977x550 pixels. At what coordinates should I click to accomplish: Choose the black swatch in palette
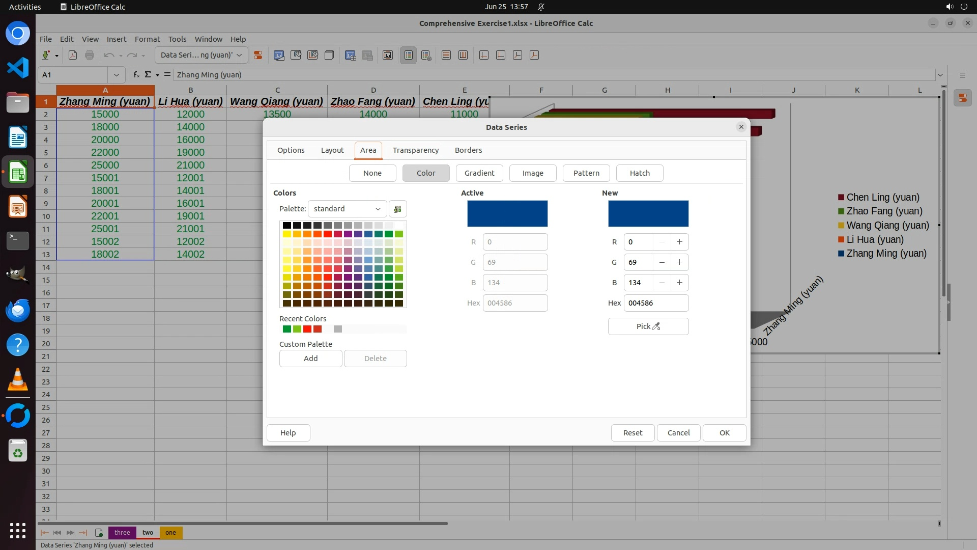[x=287, y=225]
